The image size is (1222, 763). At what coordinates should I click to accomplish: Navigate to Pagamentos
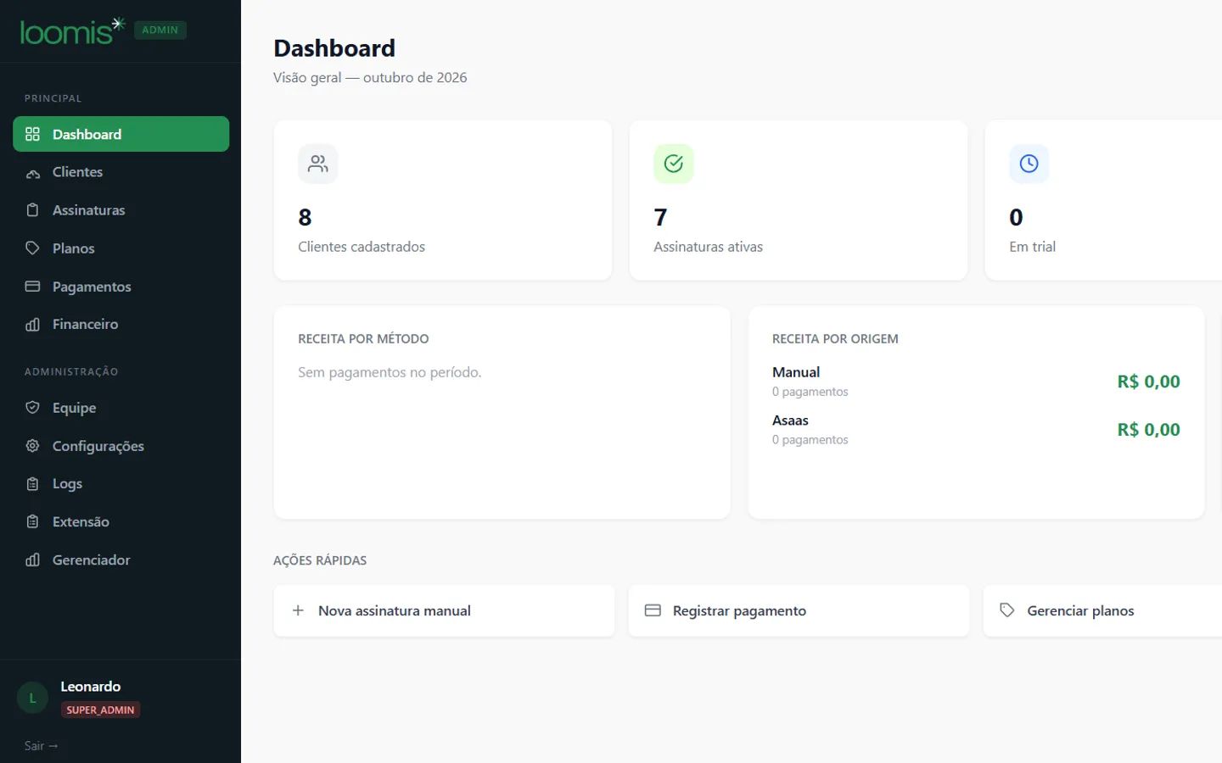click(x=121, y=287)
